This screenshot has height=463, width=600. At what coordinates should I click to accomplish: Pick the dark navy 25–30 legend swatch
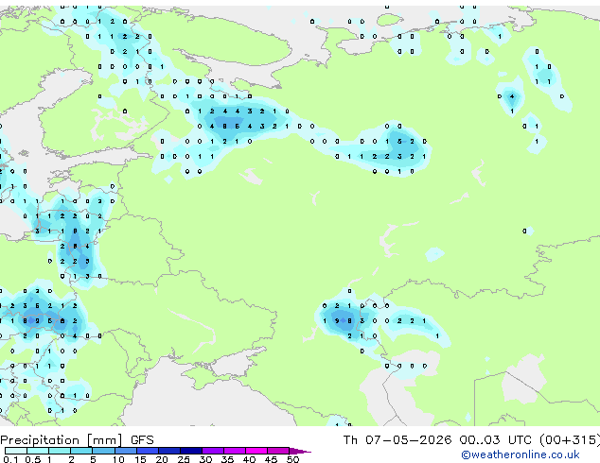191,451
